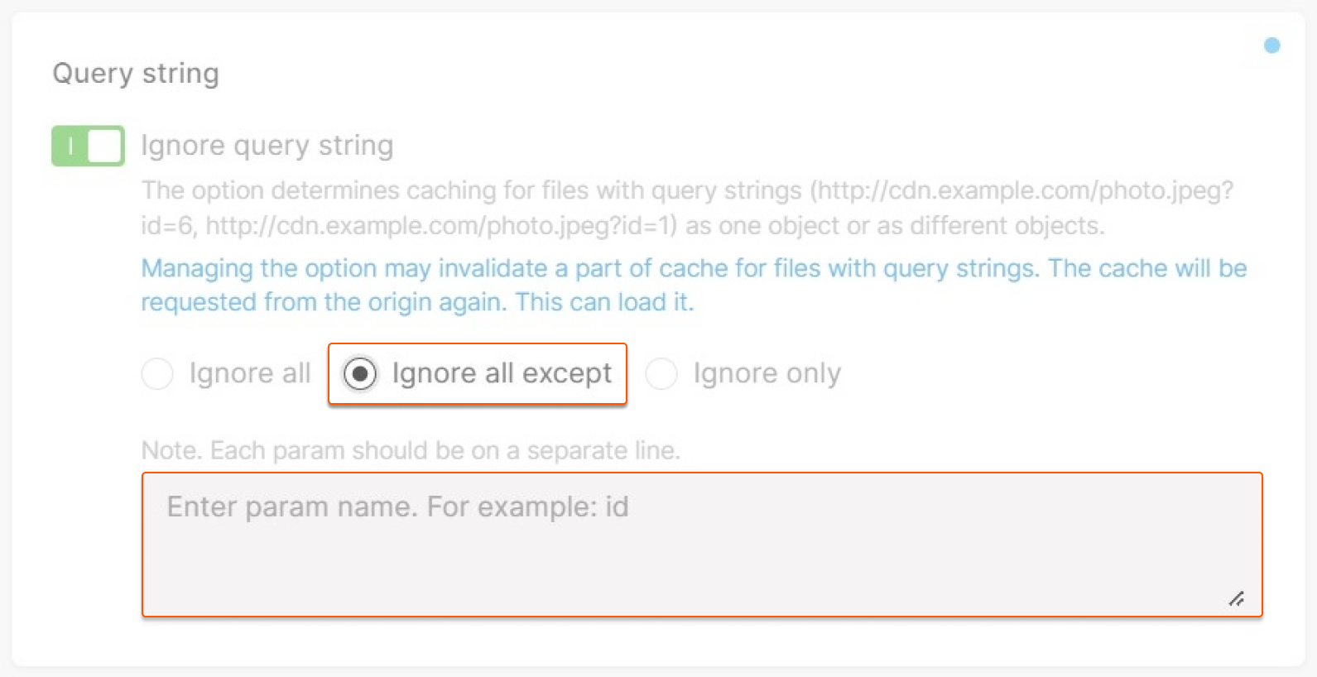Select the "Ignore only" radio button
1317x677 pixels.
[x=661, y=373]
